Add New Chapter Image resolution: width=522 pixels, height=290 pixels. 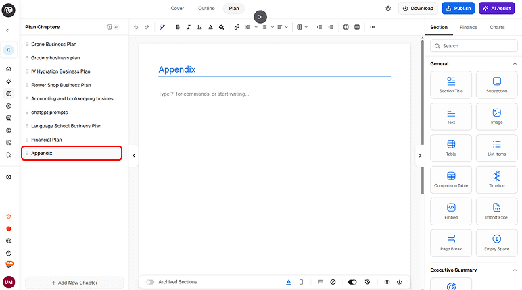tap(74, 283)
